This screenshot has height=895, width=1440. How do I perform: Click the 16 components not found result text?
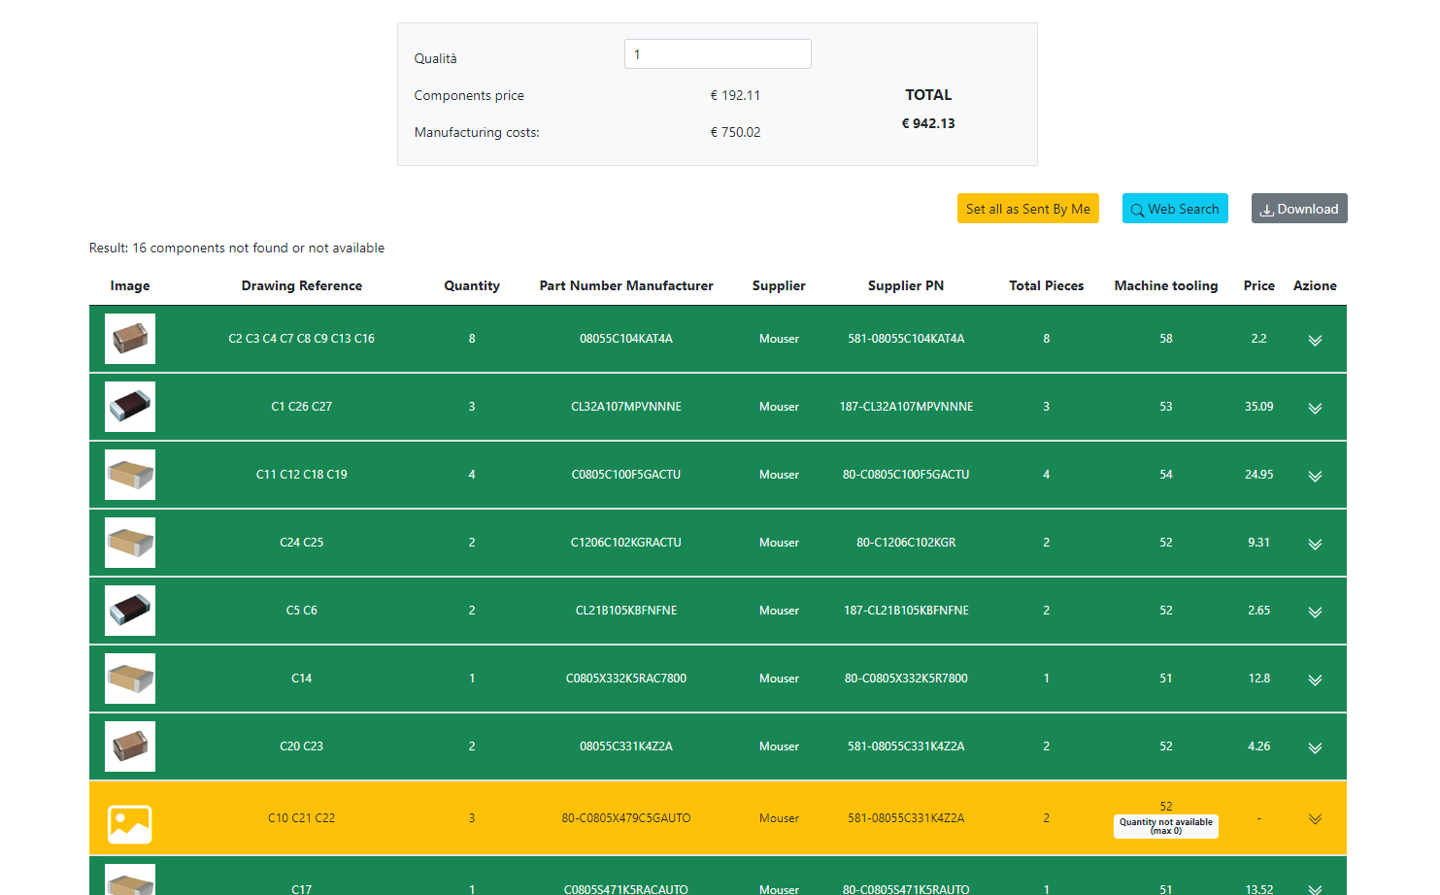point(237,248)
